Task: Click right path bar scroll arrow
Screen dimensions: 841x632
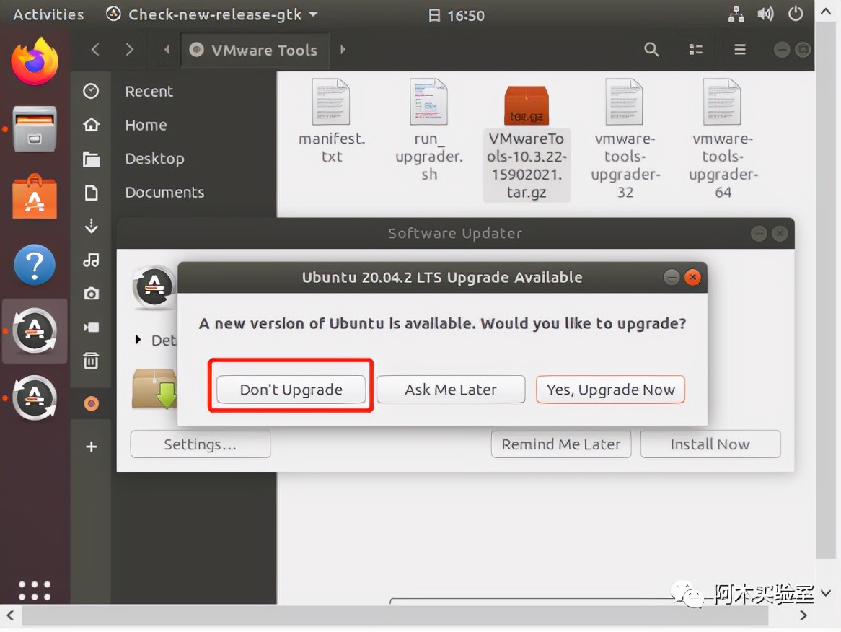Action: click(343, 49)
